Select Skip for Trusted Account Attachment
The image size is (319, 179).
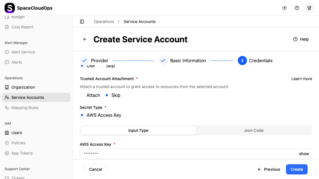click(x=107, y=95)
